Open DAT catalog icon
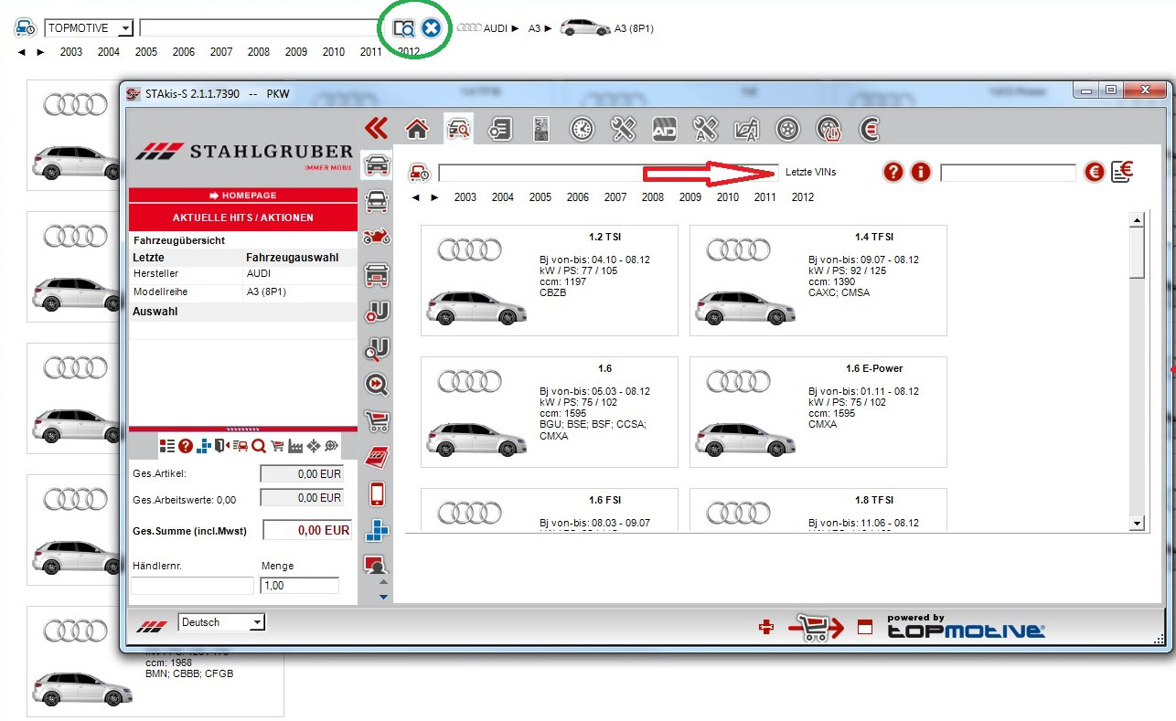 [540, 129]
